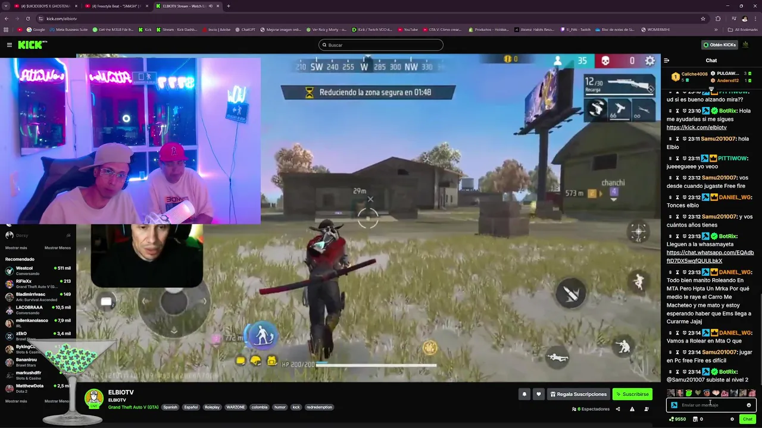Image resolution: width=762 pixels, height=428 pixels.
Task: Open the emoji picker in chat input
Action: [x=749, y=405]
